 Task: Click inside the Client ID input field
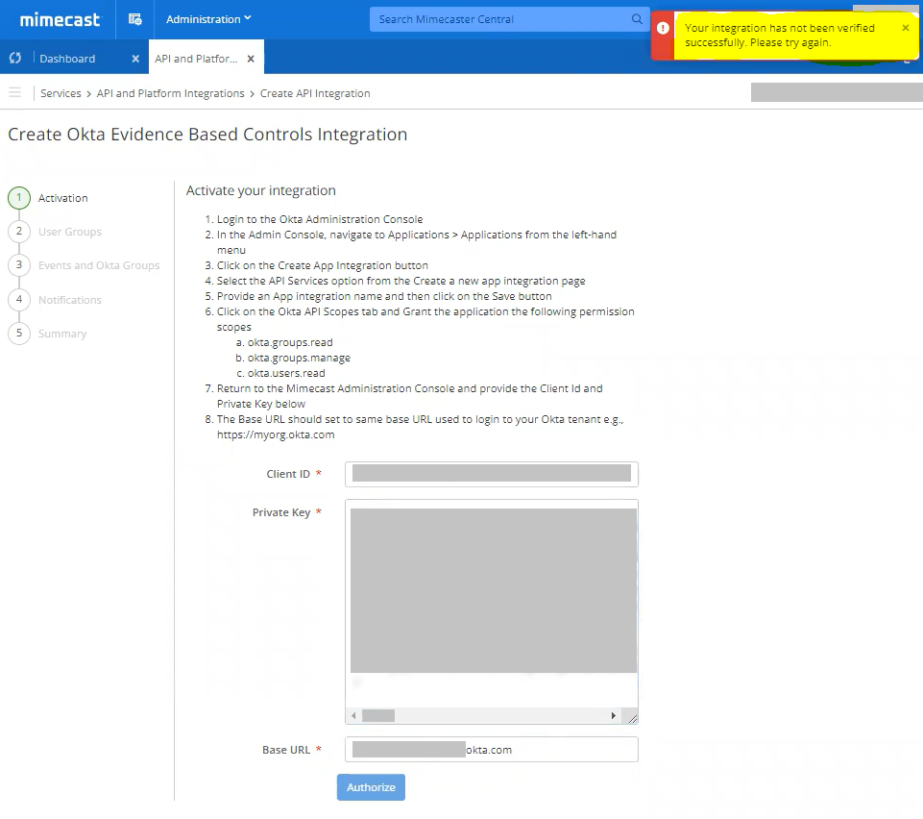point(491,474)
